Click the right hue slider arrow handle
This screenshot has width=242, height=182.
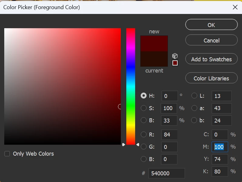point(138,145)
